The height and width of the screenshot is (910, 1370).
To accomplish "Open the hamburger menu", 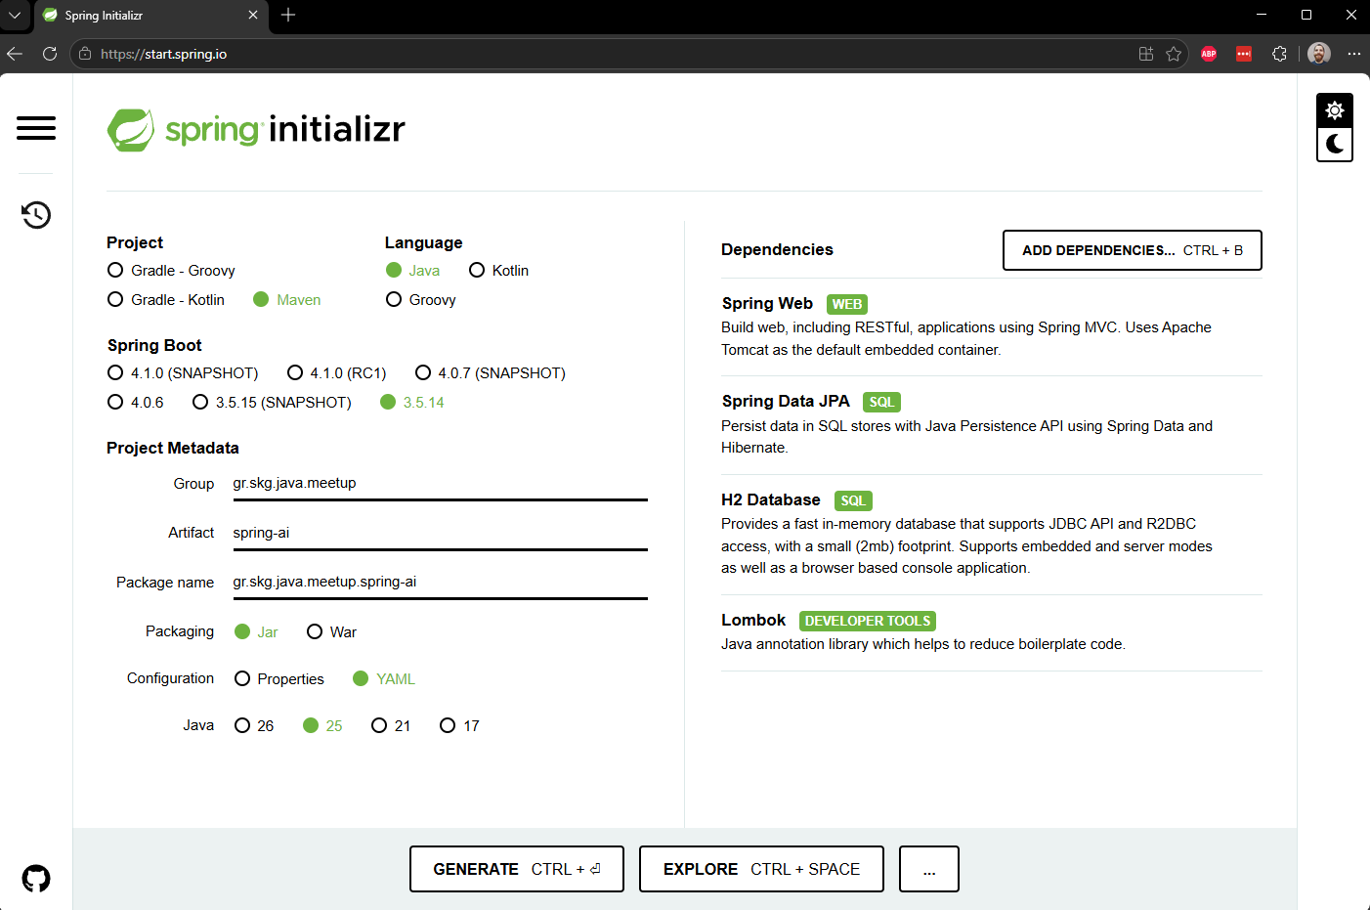I will 36,128.
